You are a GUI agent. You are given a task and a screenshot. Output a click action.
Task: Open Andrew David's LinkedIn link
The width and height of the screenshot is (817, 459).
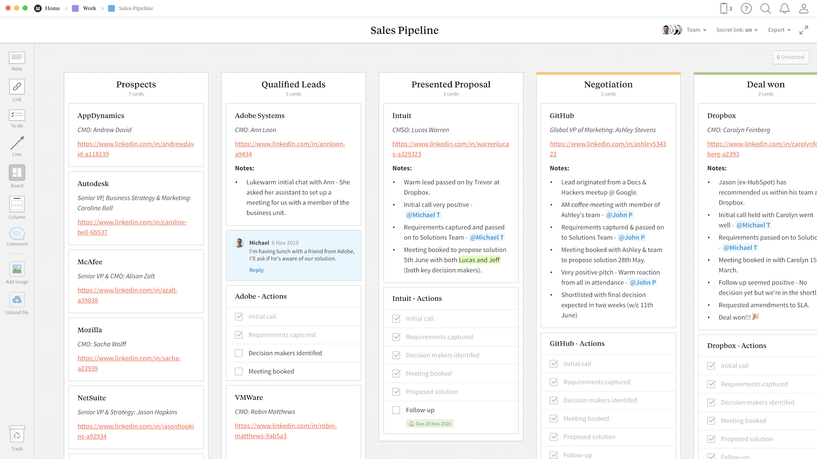tap(136, 149)
